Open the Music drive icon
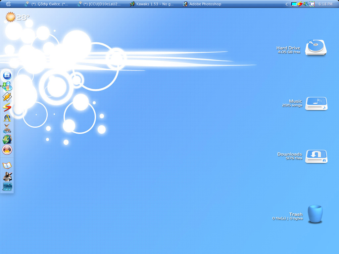The height and width of the screenshot is (254, 339). click(316, 104)
